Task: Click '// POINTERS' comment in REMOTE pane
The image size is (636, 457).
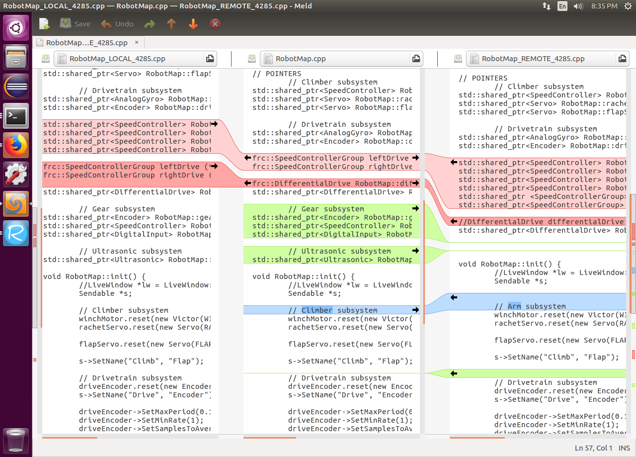Action: [483, 78]
